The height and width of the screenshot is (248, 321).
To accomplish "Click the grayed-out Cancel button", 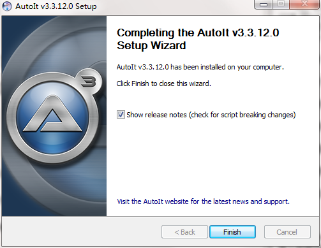I will [287, 232].
